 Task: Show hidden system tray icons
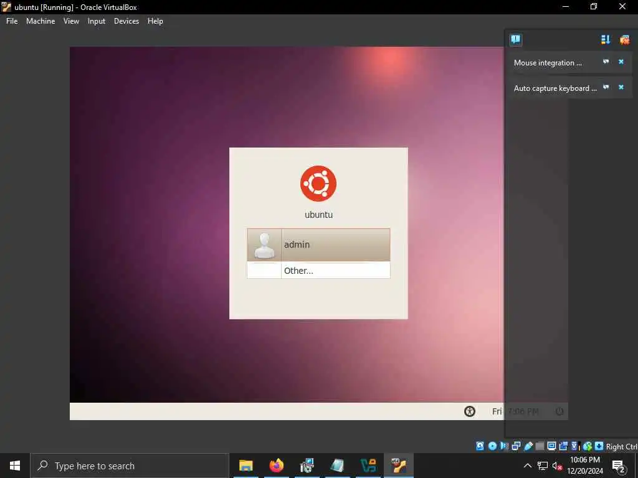coord(527,466)
